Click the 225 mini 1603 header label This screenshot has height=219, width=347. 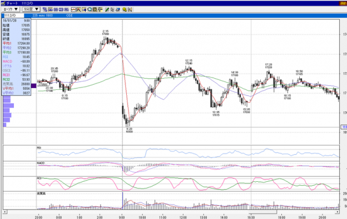(x=42, y=16)
